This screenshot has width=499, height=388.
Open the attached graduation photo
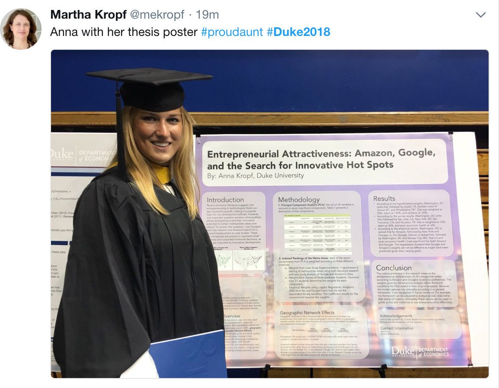269,213
